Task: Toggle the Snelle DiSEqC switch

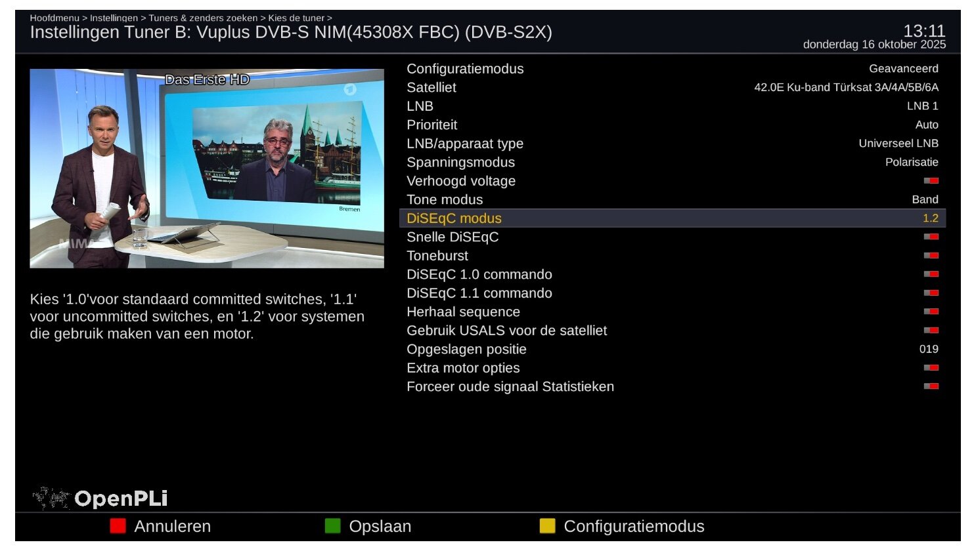Action: (931, 237)
